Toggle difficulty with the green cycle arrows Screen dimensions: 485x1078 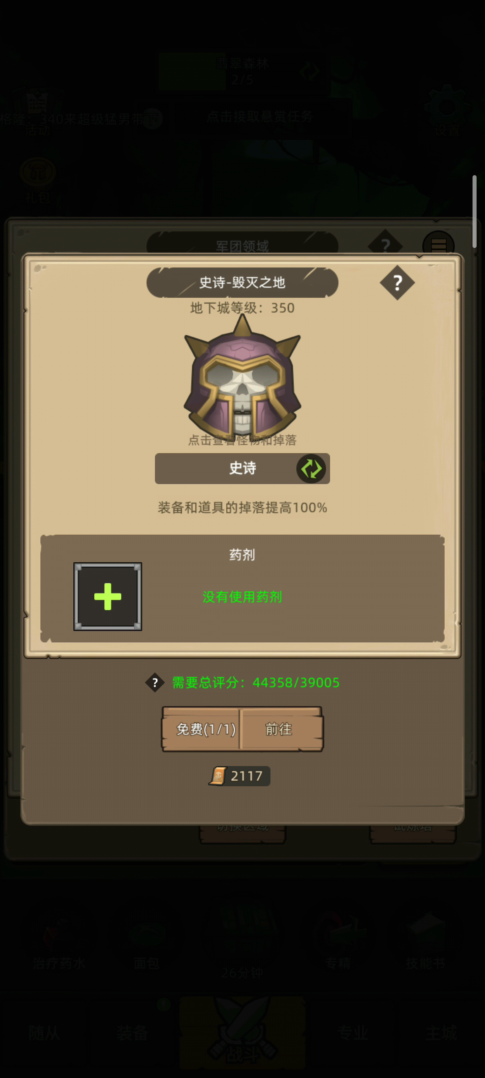point(311,469)
